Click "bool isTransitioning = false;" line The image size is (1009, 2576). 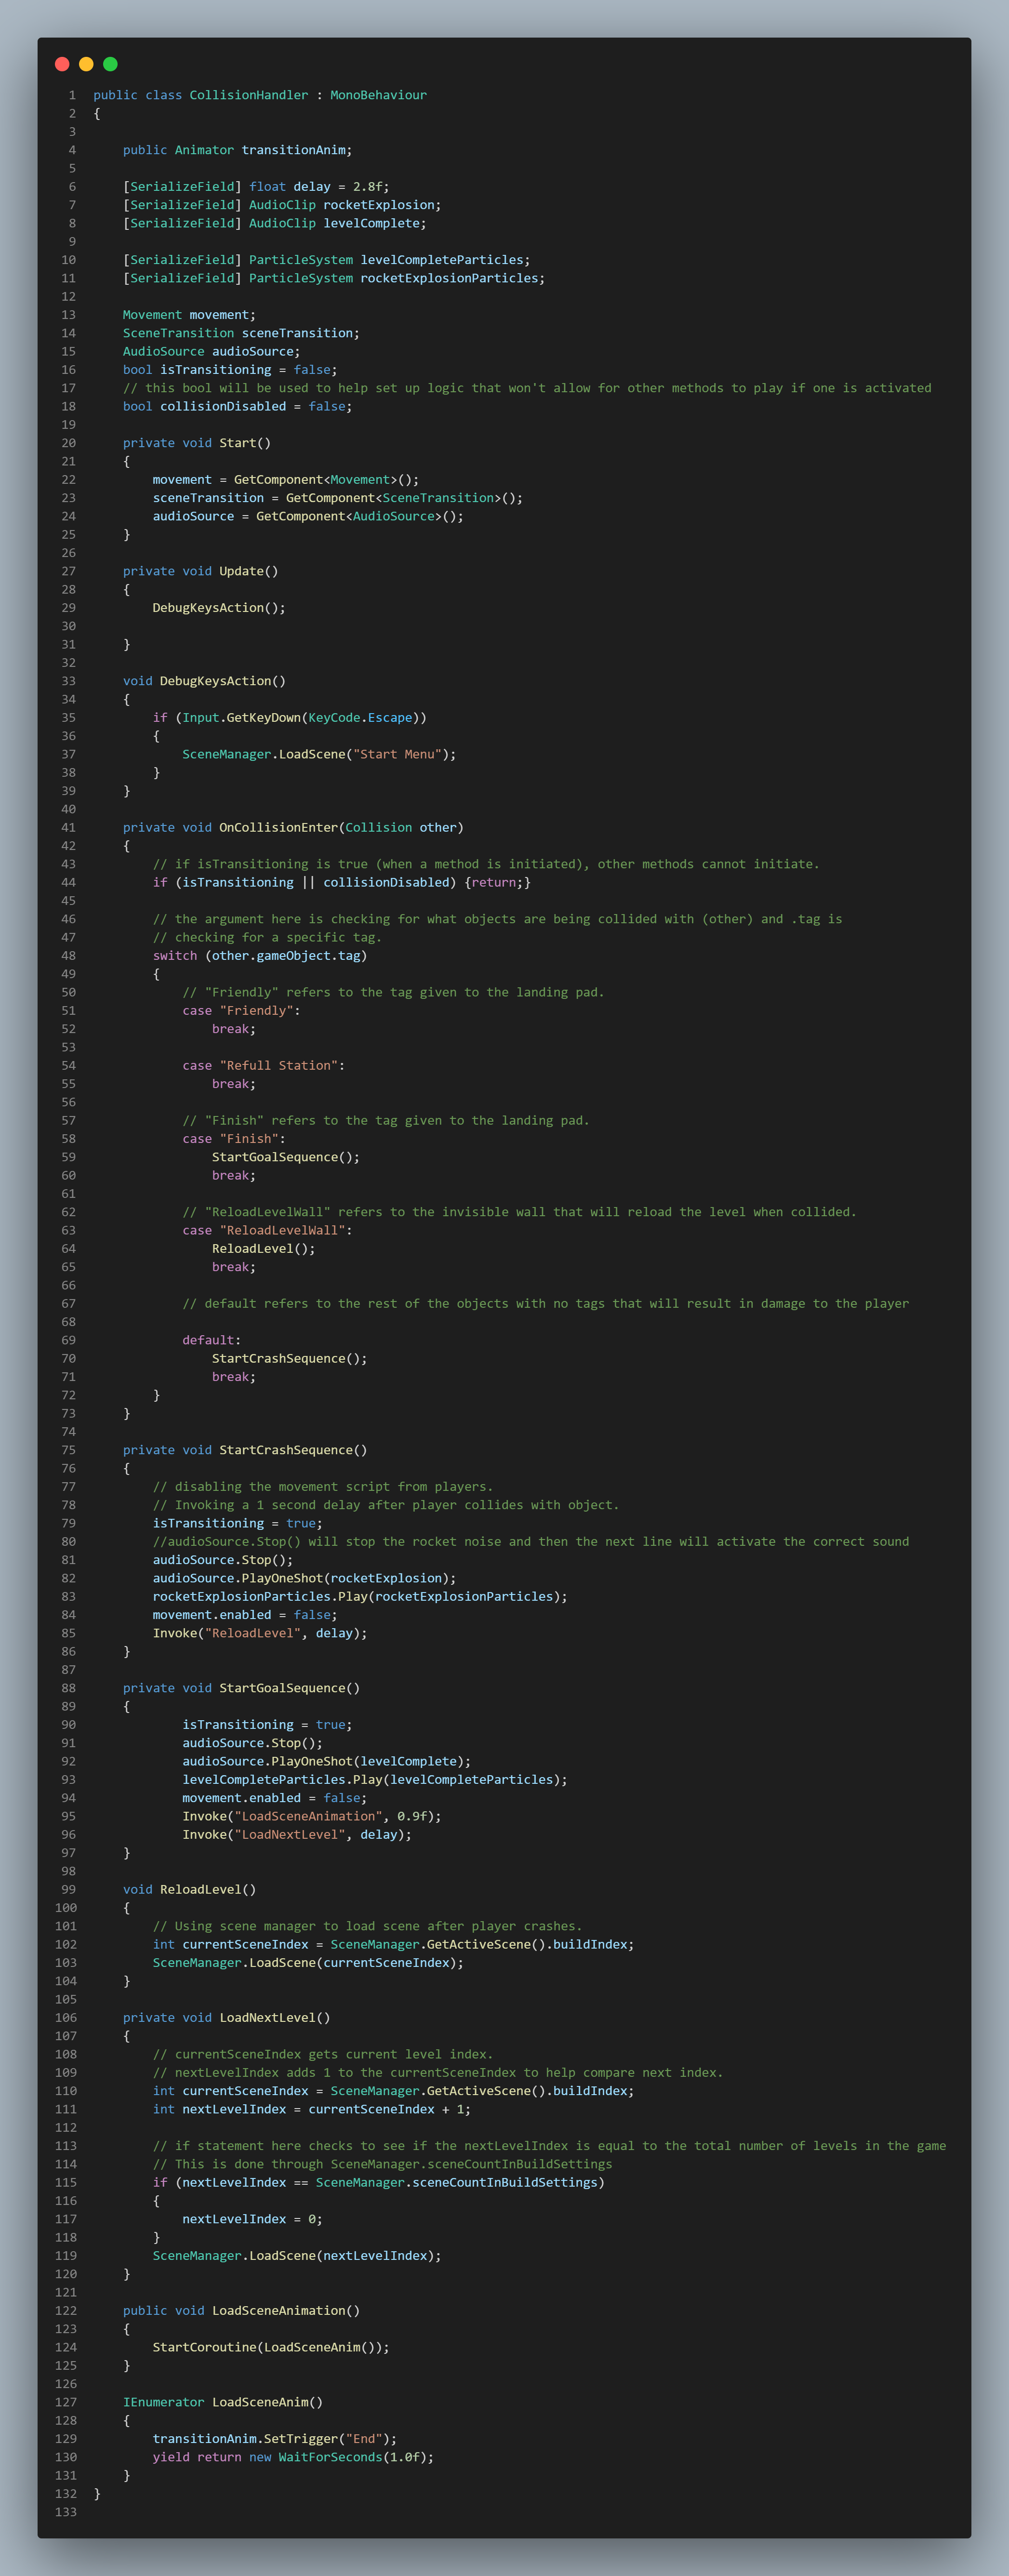coord(230,370)
